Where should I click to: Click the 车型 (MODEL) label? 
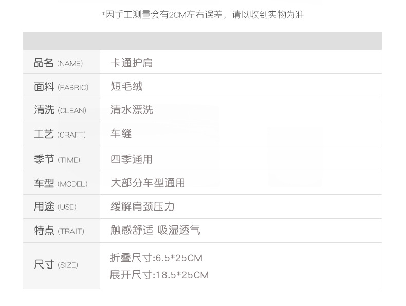(x=61, y=183)
